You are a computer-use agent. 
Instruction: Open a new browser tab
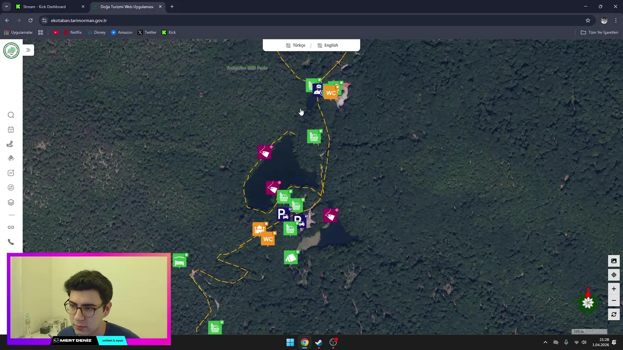coord(172,7)
